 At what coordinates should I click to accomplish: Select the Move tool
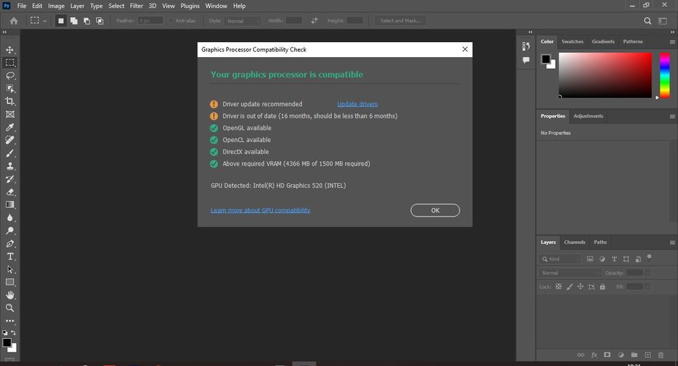click(x=10, y=50)
